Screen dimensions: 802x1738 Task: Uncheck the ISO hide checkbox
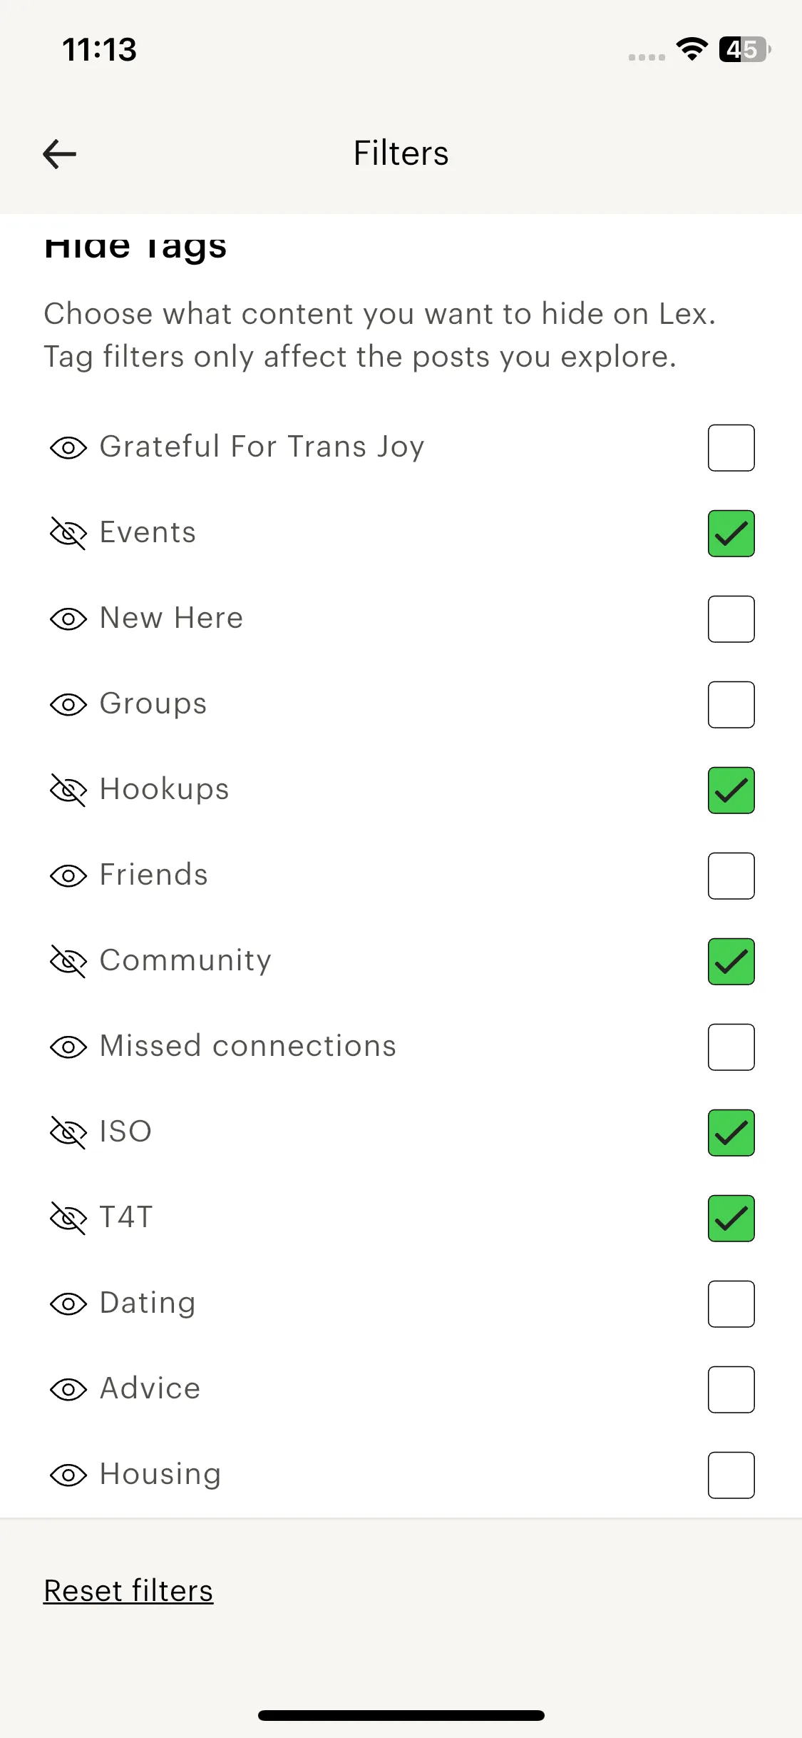731,1133
